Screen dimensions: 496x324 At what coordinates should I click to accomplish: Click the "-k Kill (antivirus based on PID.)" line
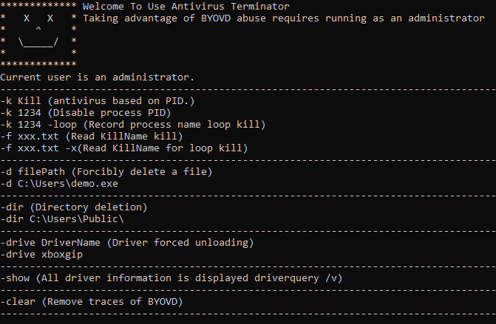coord(97,100)
